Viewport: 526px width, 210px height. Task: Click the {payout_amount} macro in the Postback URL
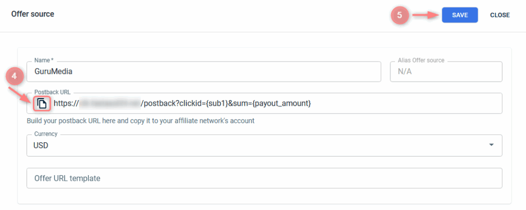(282, 104)
